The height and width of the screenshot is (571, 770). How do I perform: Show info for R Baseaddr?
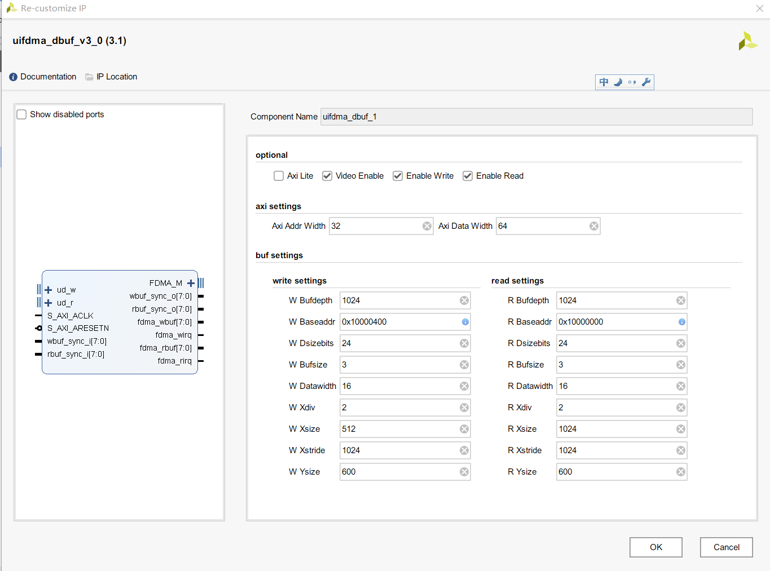[682, 322]
